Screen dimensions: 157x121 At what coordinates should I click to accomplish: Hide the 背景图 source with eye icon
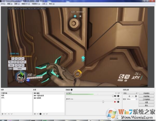(x=35, y=98)
